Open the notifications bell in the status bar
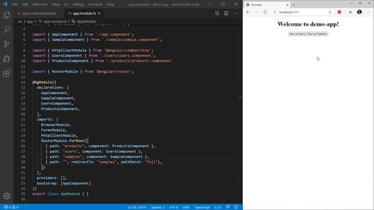This screenshot has width=374, height=210. pos(236,207)
